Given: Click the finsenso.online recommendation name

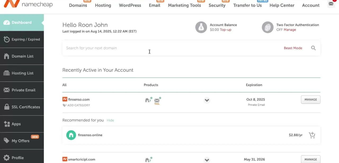Looking at the screenshot, I should click(x=90, y=135).
